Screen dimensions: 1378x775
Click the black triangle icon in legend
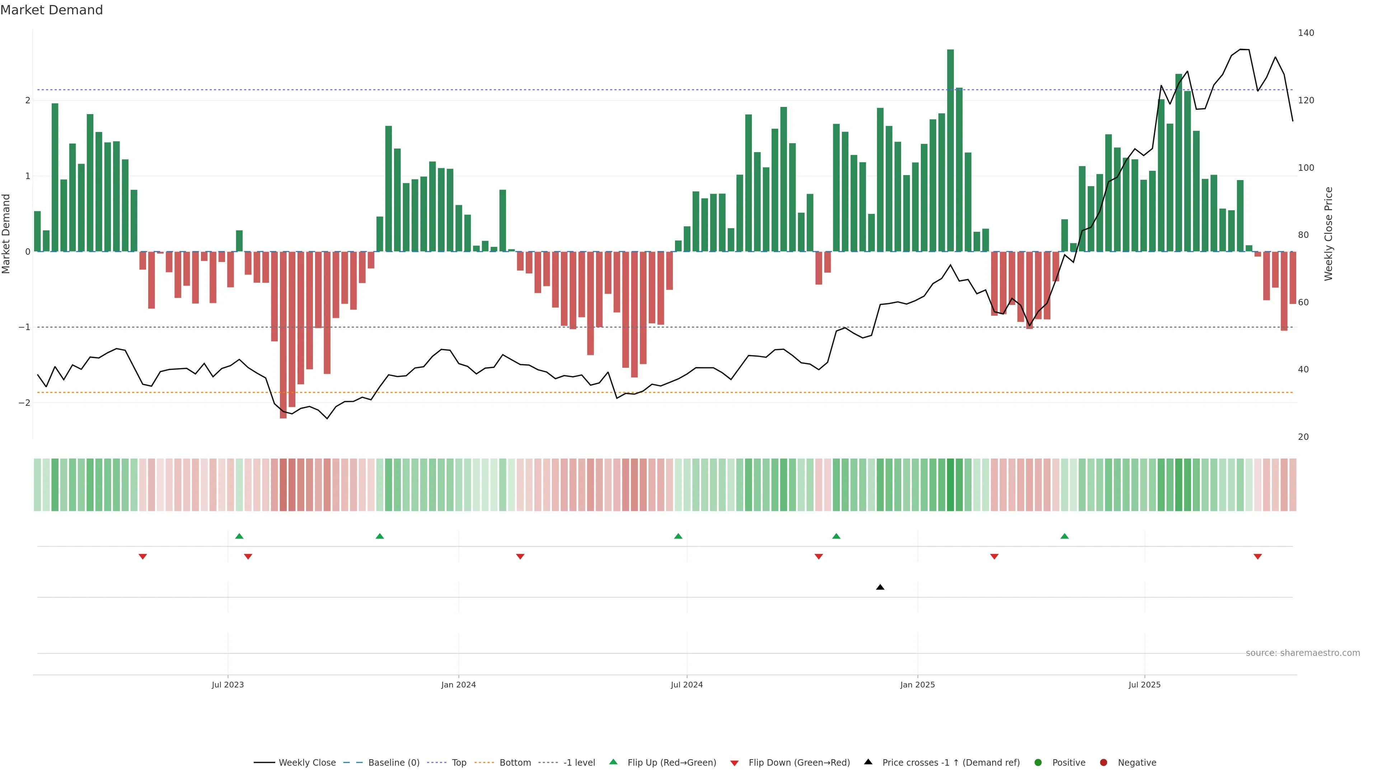(x=868, y=762)
